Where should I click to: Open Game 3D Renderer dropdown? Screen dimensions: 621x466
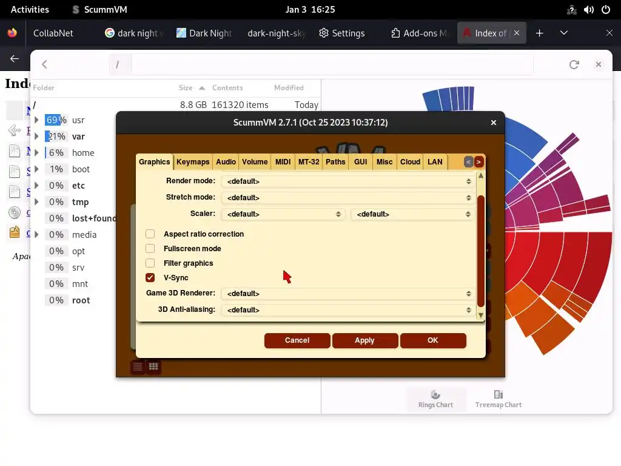(347, 294)
